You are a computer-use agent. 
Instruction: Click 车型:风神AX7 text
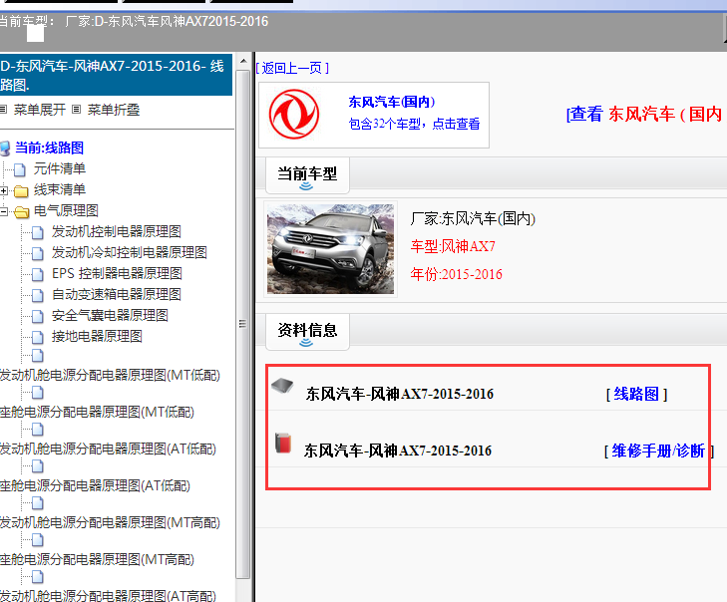pos(453,246)
